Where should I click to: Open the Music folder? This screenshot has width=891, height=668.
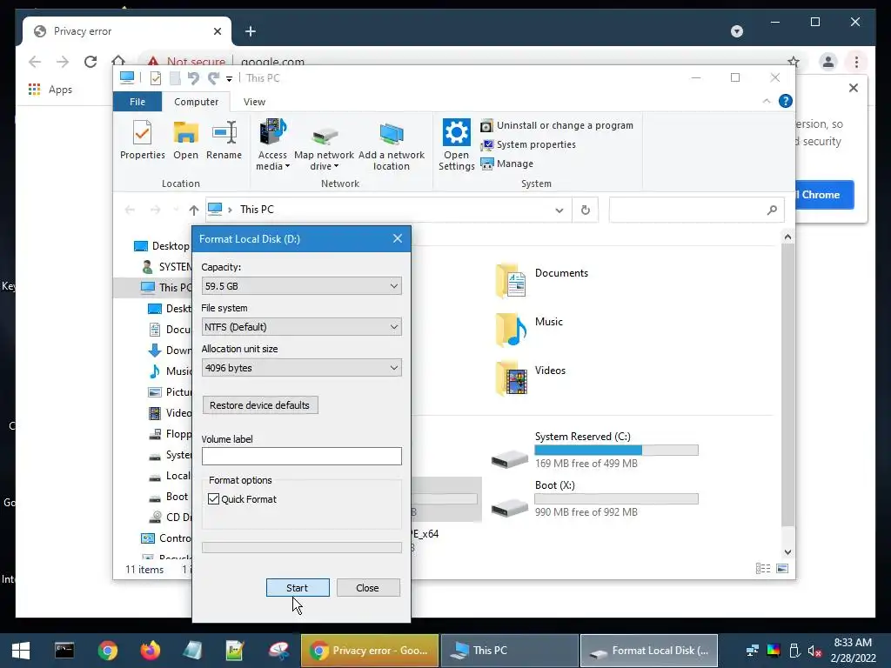coord(530,329)
